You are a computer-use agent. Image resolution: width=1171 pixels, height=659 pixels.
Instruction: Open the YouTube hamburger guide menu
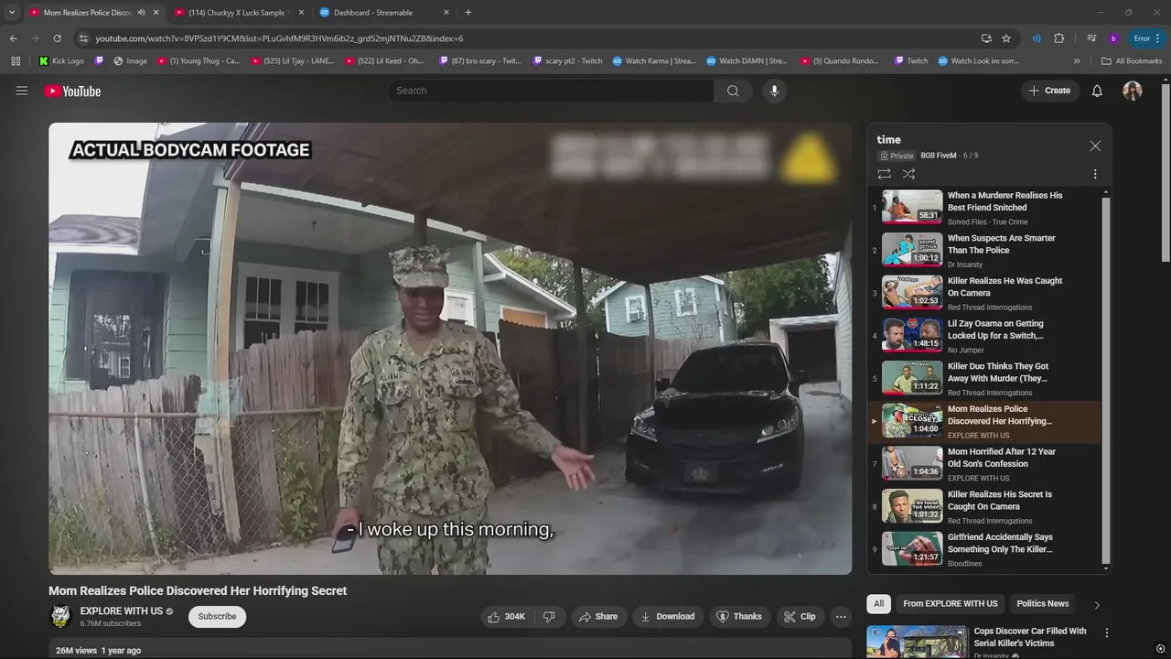point(22,91)
